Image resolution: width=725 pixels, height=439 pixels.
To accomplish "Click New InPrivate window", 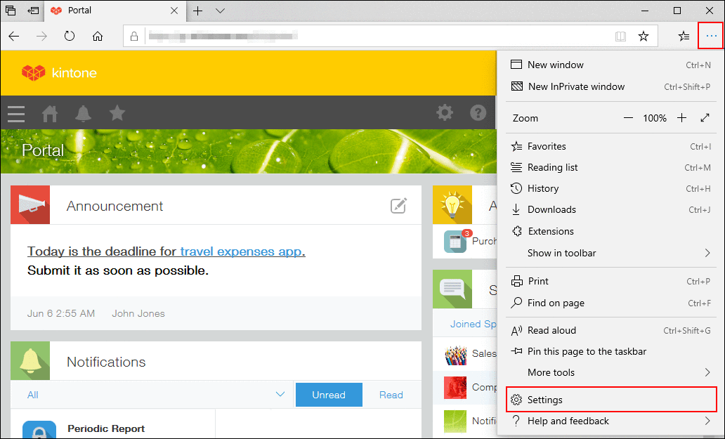I will coord(577,86).
